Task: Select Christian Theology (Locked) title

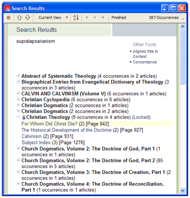Action: click(48, 117)
